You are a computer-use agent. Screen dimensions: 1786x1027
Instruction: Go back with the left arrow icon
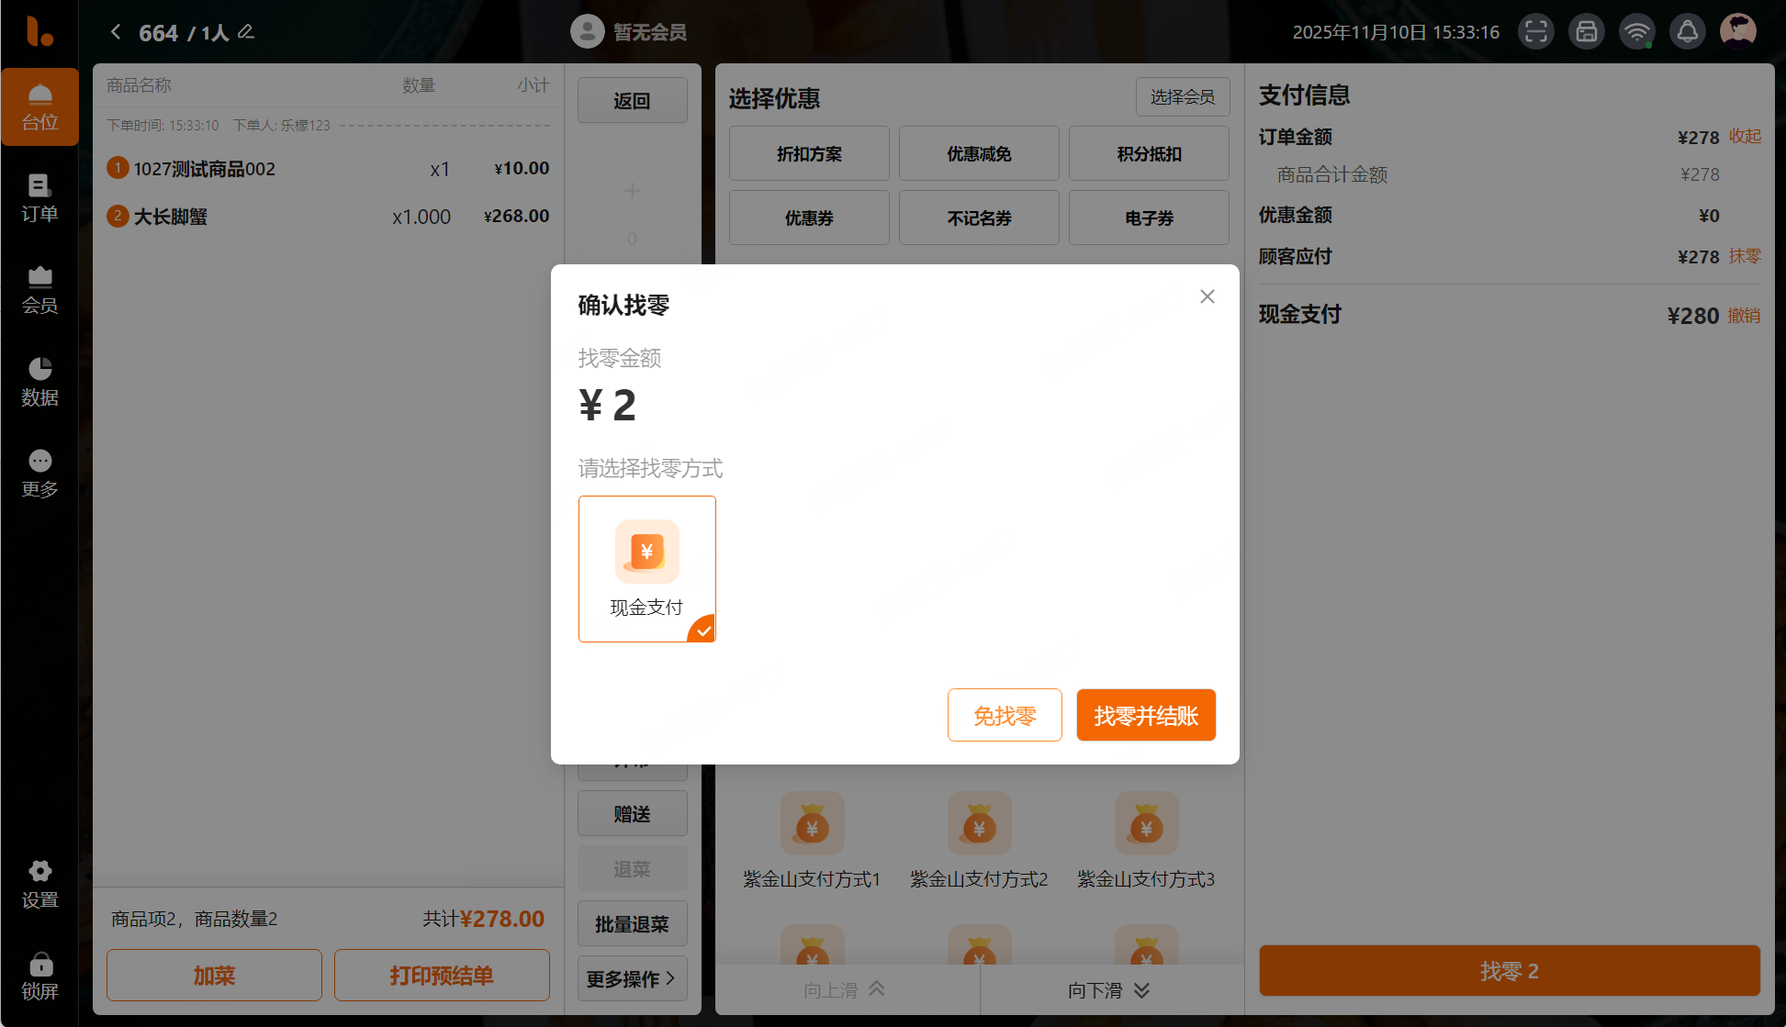coord(116,32)
